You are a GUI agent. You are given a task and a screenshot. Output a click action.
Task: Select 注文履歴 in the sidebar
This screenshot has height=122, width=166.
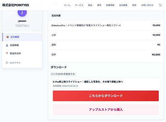pos(22,37)
